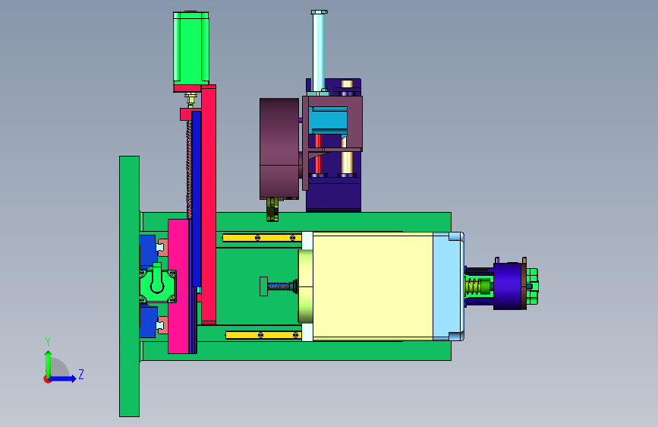Select the dark purple base block
Image resolution: width=658 pixels, height=427 pixels.
[334, 195]
